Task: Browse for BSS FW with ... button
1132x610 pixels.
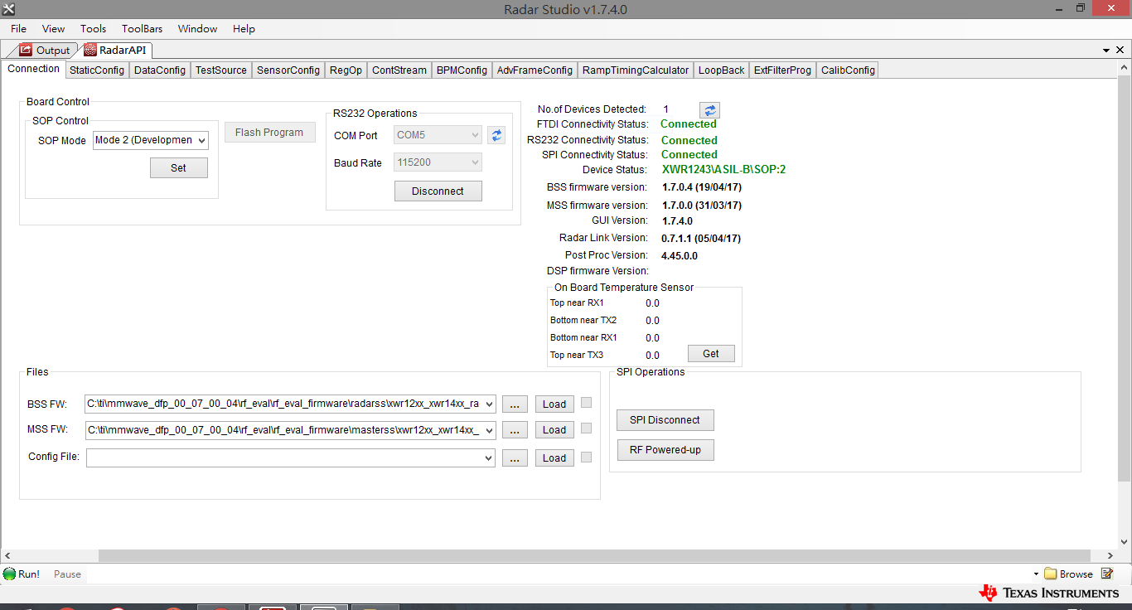Action: tap(515, 404)
